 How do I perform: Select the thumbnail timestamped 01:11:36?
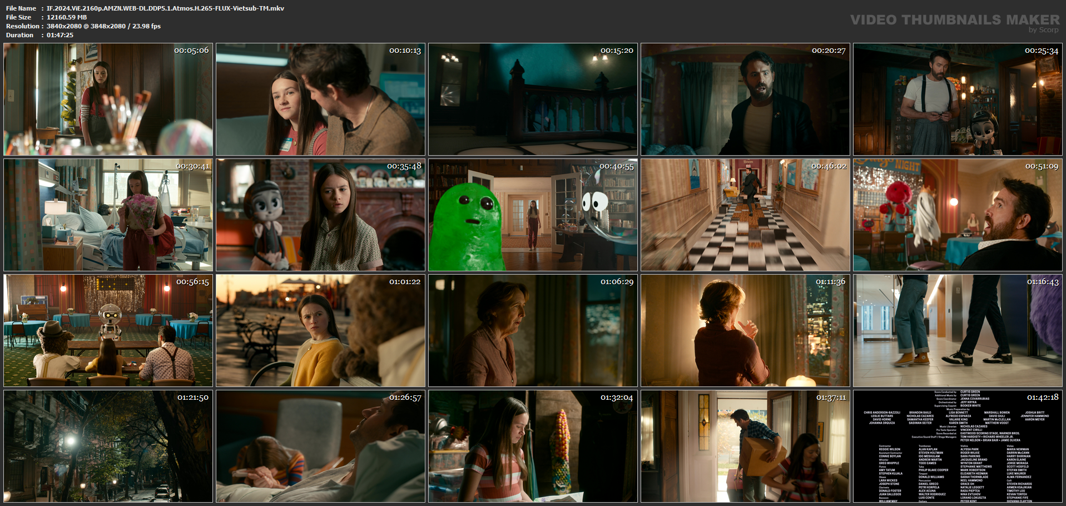[x=746, y=331]
